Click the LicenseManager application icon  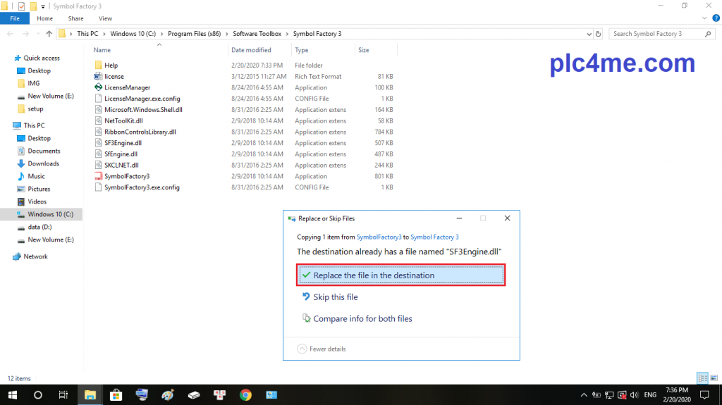98,87
